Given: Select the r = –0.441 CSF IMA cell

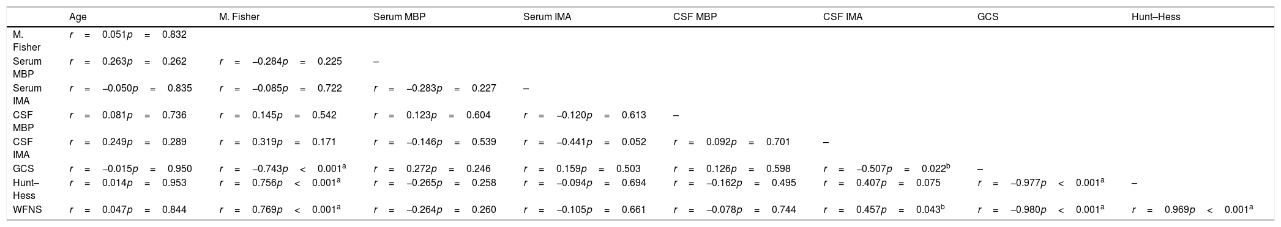Looking at the screenshot, I should tap(584, 142).
